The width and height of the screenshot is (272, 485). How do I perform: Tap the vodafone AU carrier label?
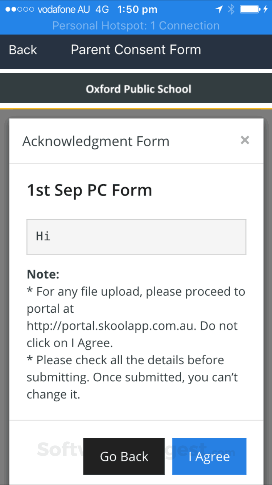[63, 9]
